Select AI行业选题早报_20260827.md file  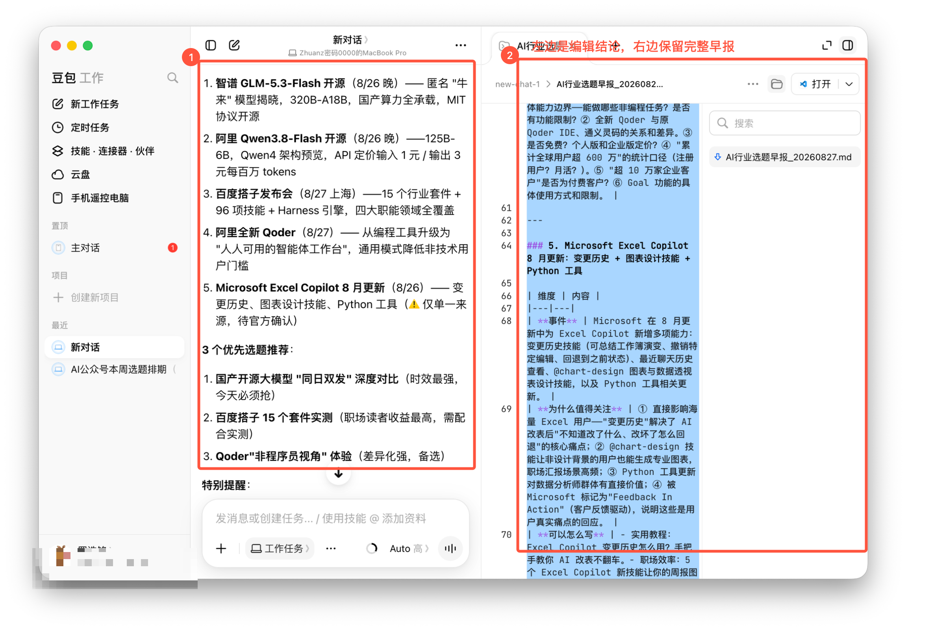coord(785,157)
